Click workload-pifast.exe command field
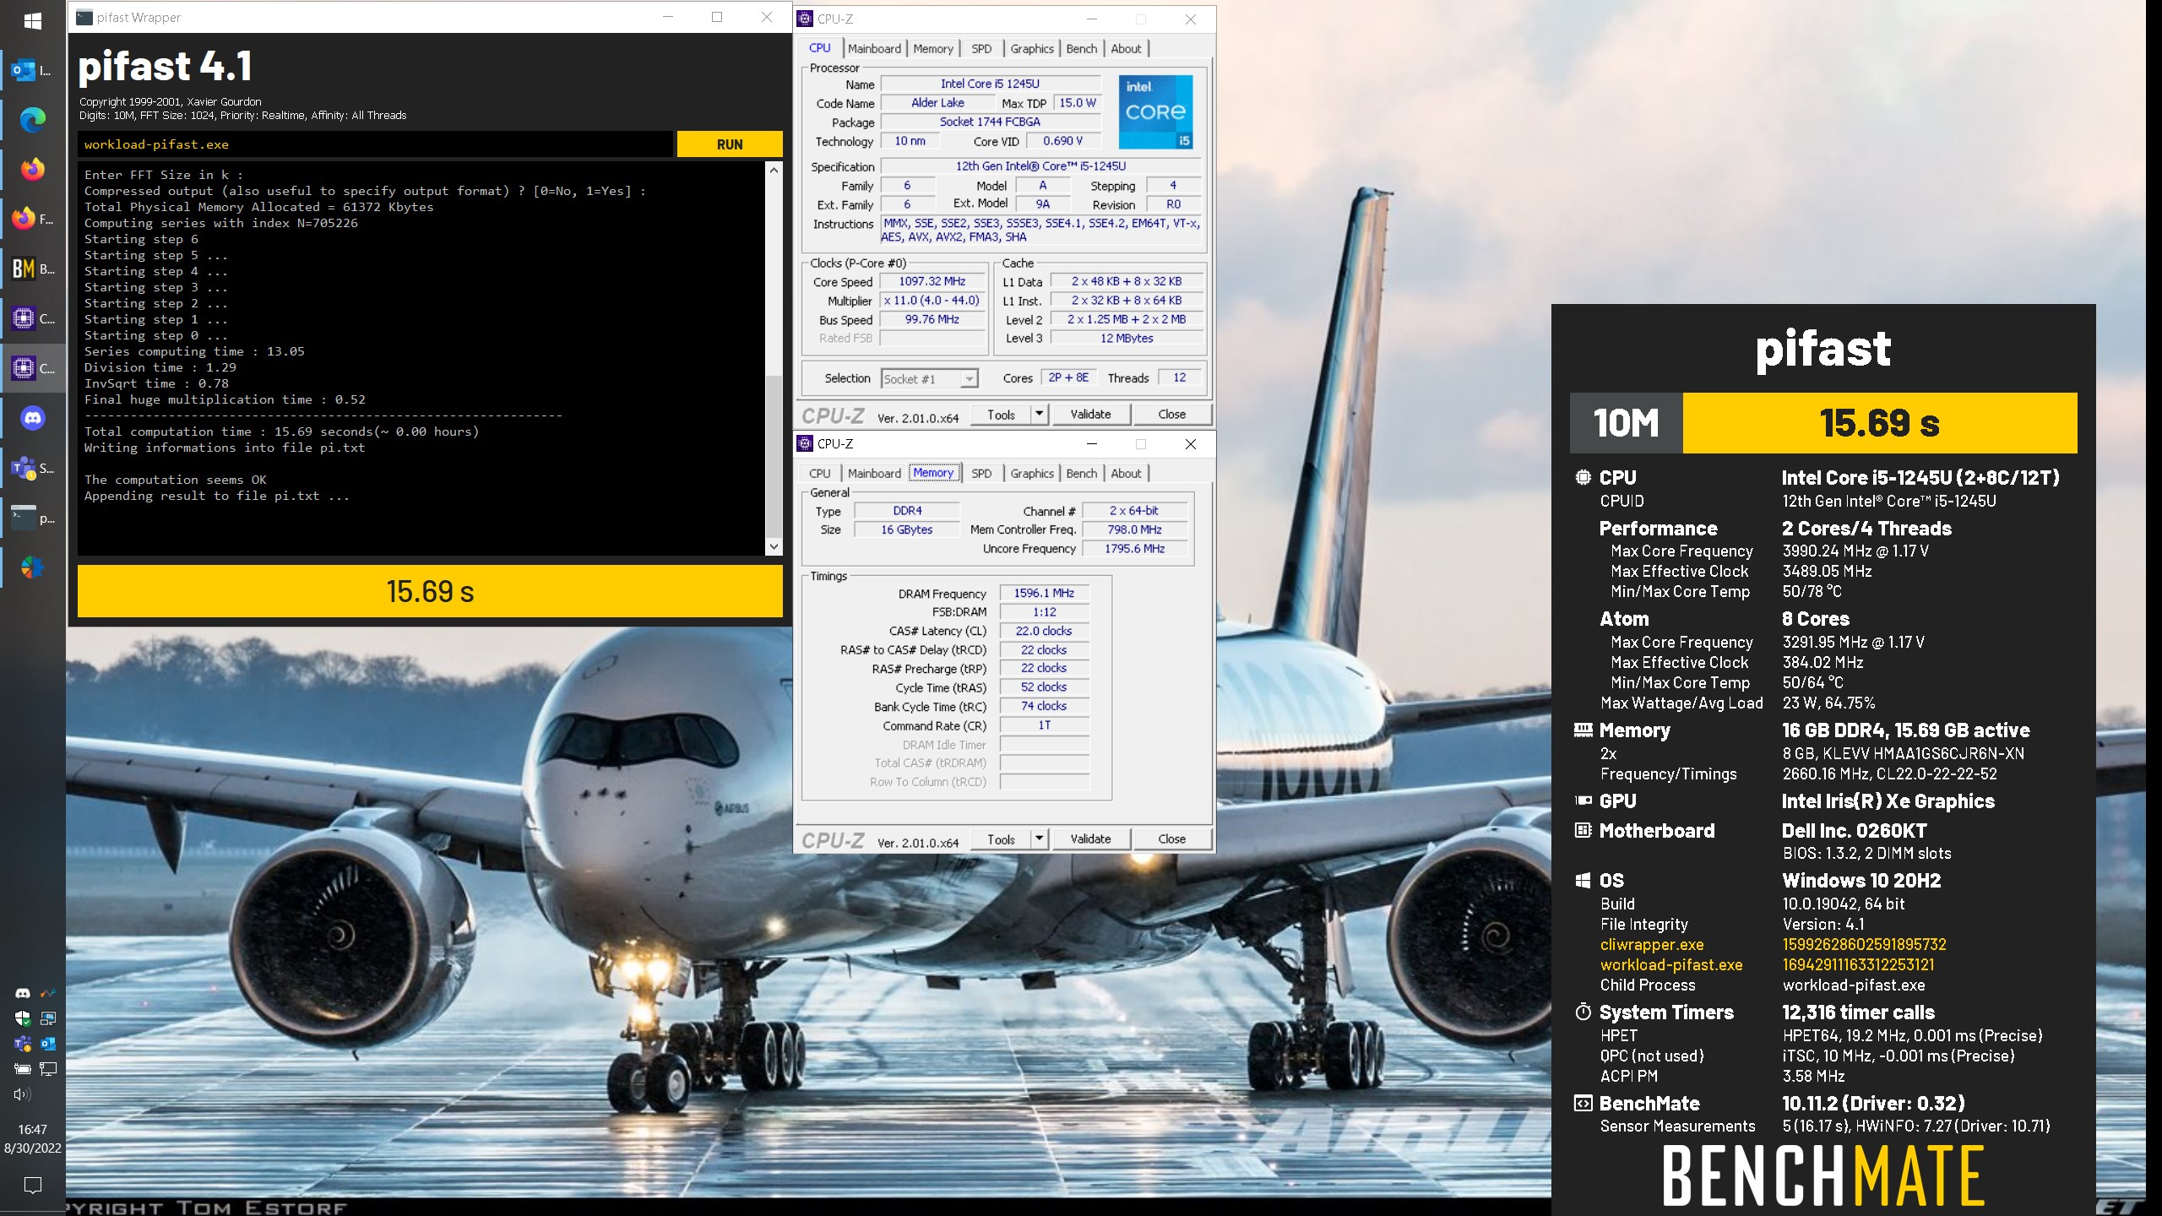 point(375,144)
